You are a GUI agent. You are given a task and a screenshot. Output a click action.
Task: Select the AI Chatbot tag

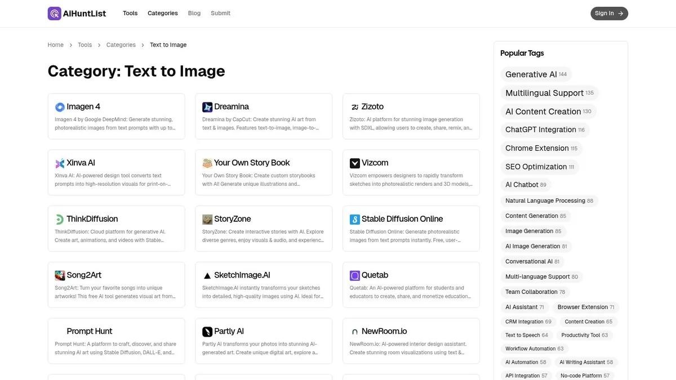526,185
